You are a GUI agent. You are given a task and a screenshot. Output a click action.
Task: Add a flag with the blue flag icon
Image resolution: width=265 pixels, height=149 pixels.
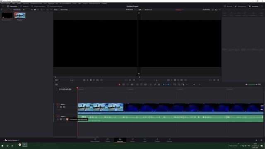click(x=164, y=84)
